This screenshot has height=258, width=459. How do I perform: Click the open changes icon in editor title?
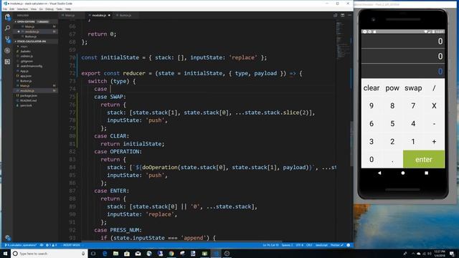pyautogui.click(x=336, y=15)
